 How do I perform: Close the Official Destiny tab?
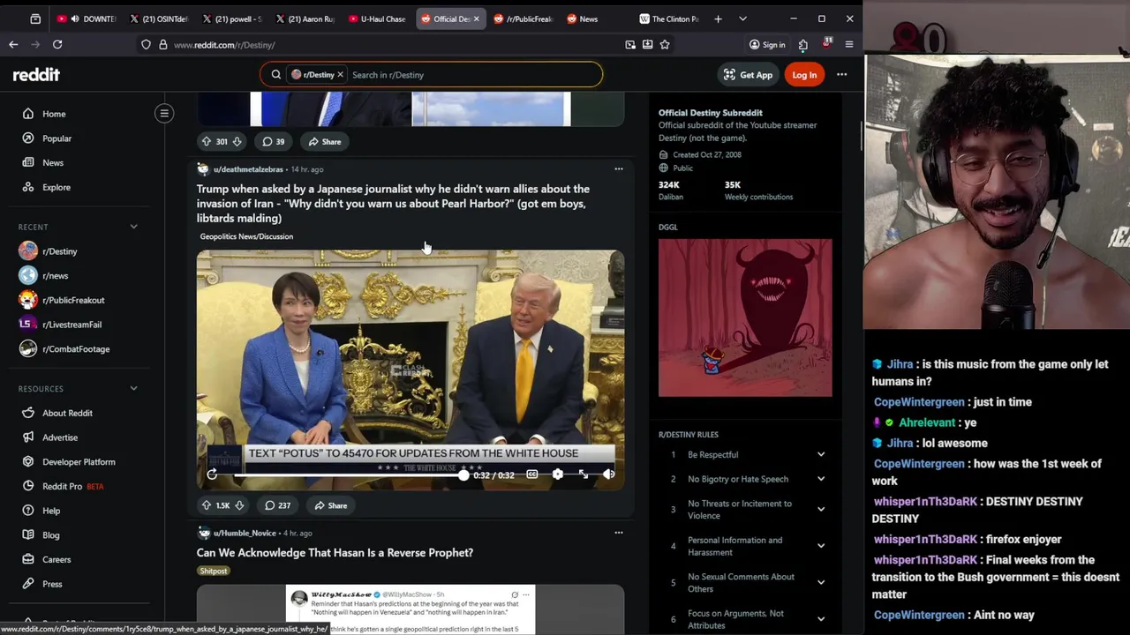(477, 19)
